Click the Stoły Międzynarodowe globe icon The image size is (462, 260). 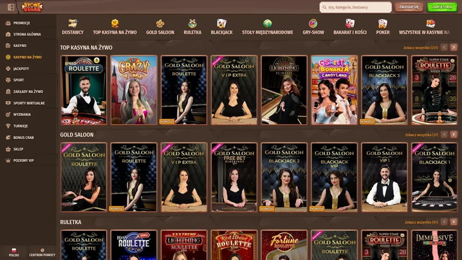[x=268, y=23]
